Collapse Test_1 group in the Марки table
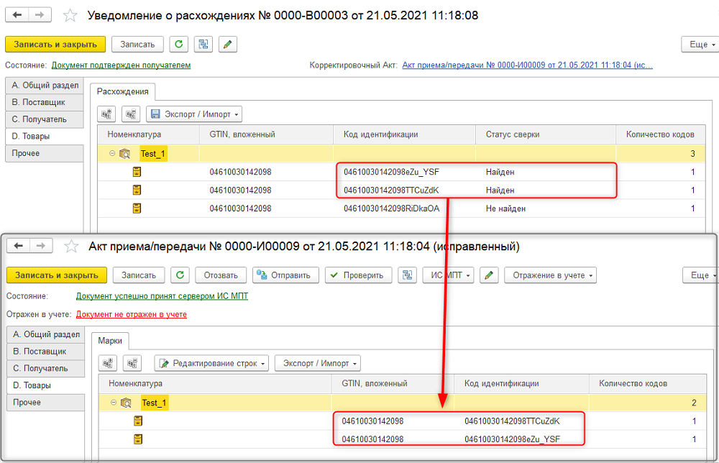 coord(114,403)
